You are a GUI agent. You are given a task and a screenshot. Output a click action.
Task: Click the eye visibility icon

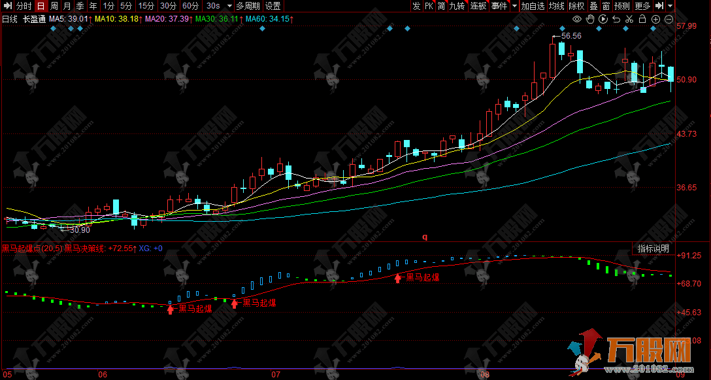pos(577,19)
